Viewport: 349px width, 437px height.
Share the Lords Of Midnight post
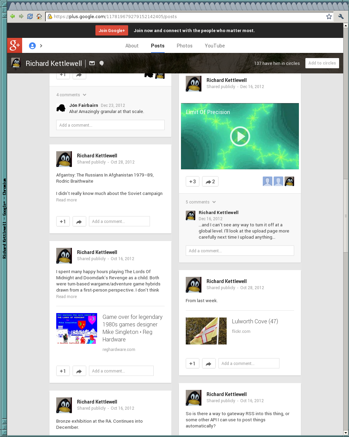click(x=79, y=371)
